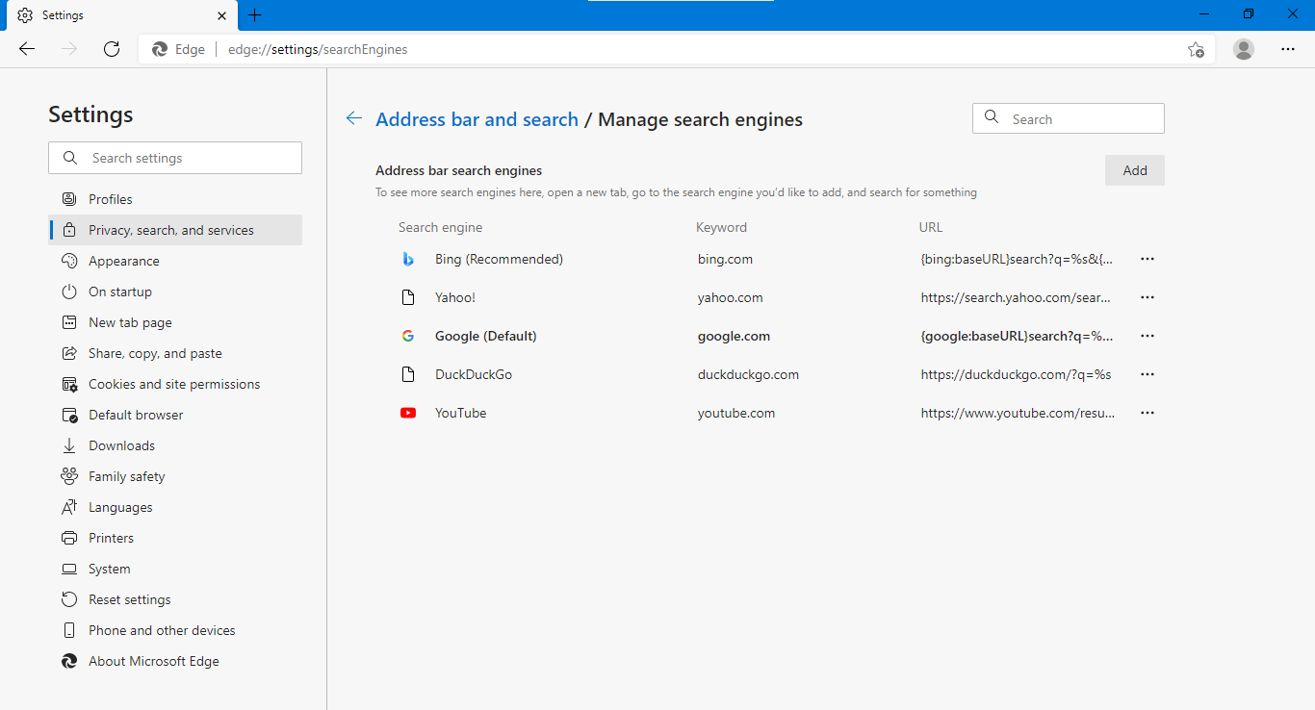Click the Cookies and site permissions icon
Viewport: 1315px width, 710px height.
[69, 384]
